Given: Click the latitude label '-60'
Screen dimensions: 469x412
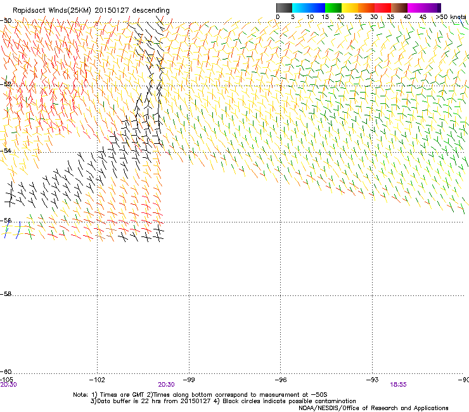Looking at the screenshot, I should (6, 371).
